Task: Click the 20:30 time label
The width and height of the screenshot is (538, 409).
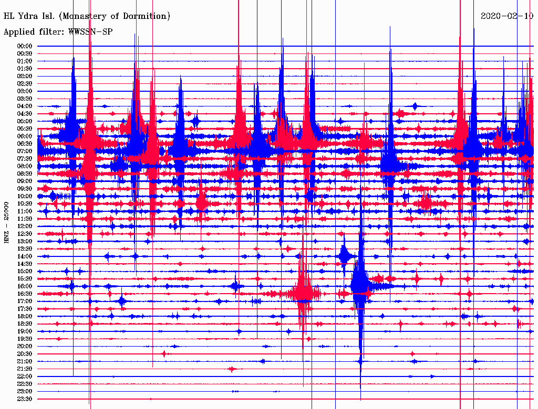Action: (x=25, y=354)
